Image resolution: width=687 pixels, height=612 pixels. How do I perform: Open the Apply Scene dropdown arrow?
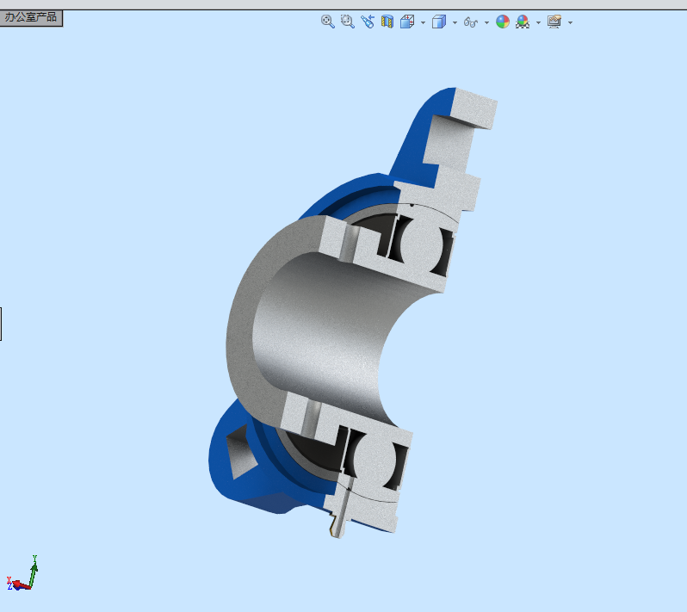coord(538,22)
